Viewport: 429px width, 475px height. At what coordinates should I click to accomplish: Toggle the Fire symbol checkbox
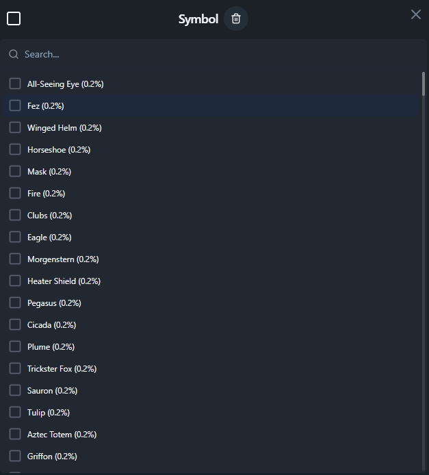15,193
